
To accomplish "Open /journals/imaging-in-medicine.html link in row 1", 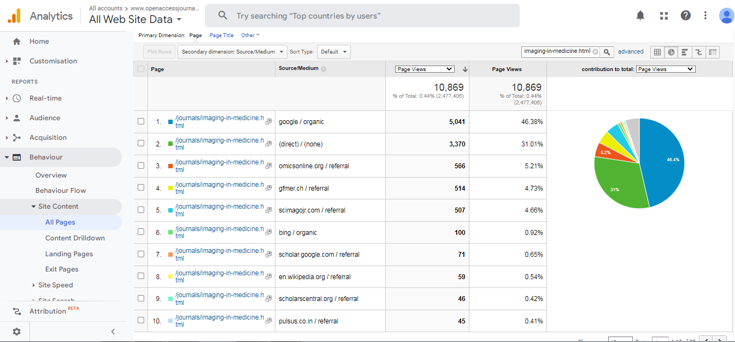I will 219,121.
